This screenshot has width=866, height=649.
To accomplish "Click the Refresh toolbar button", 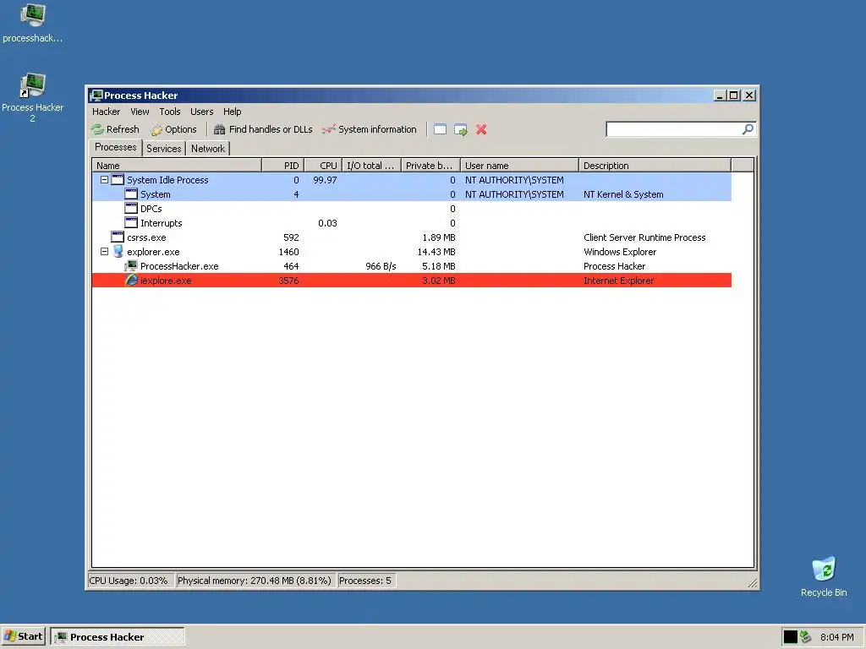I will 115,129.
